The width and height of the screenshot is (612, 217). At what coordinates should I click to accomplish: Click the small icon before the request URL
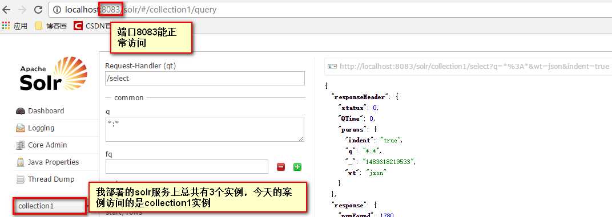coord(332,67)
